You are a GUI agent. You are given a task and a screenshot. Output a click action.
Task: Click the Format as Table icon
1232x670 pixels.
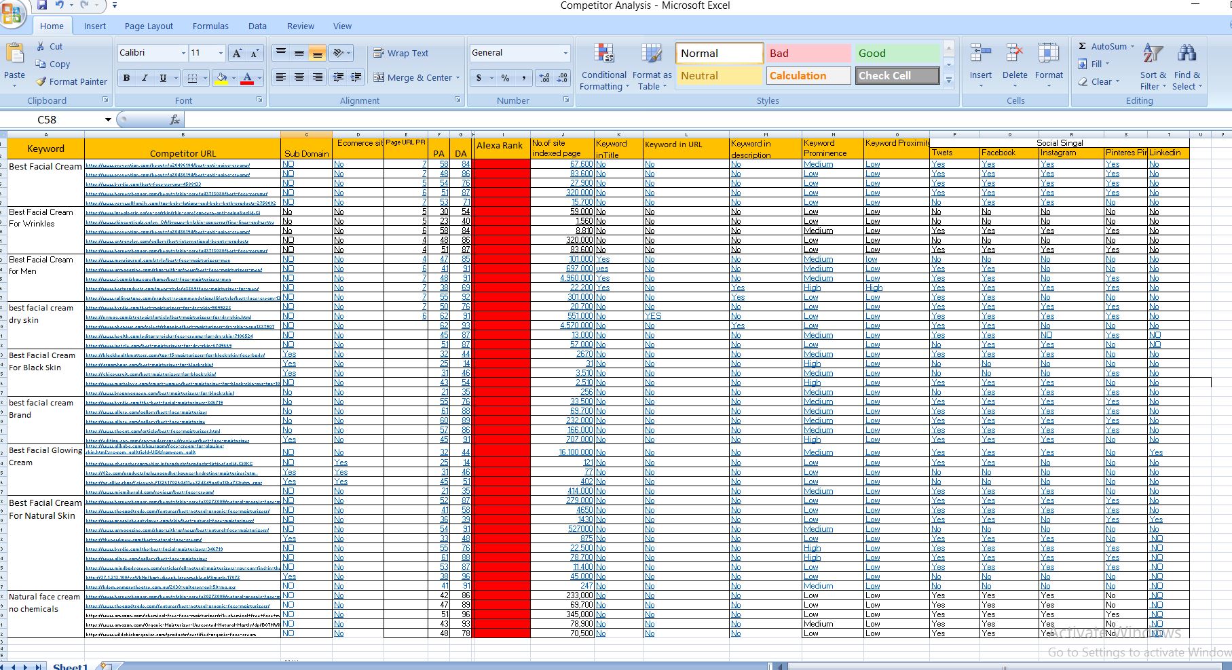point(650,66)
